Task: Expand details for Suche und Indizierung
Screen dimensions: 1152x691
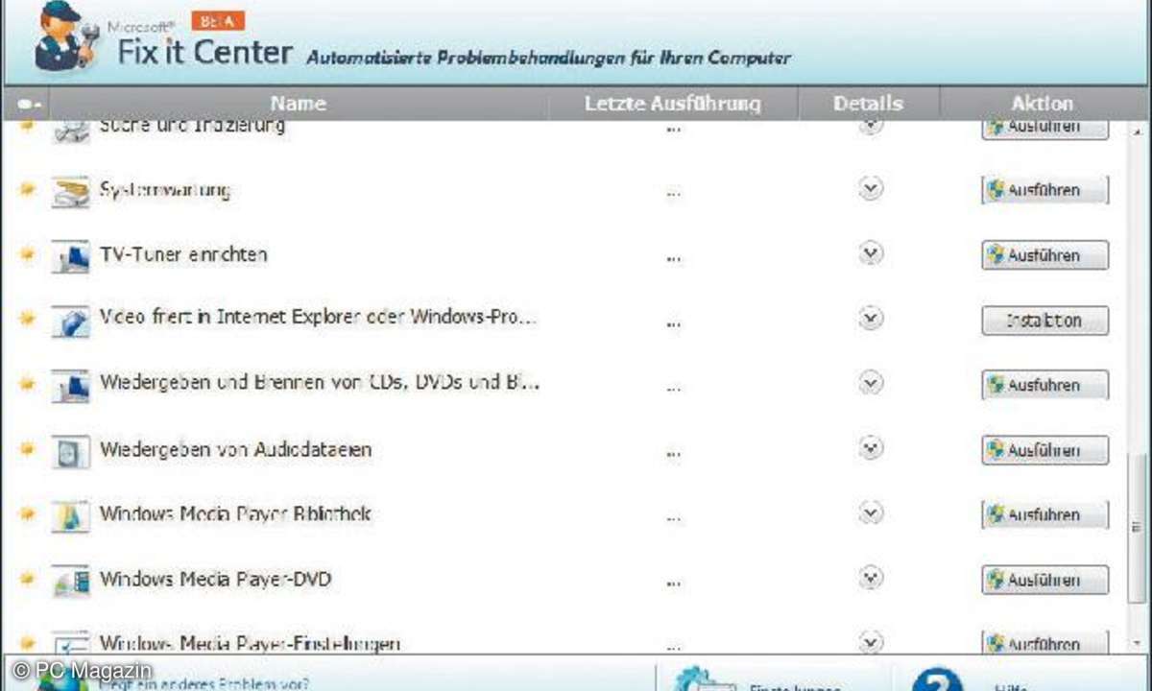Action: tap(871, 128)
